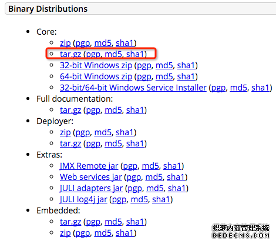Open md5 checksum for Core zip
The width and height of the screenshot is (276, 244).
pyautogui.click(x=103, y=43)
